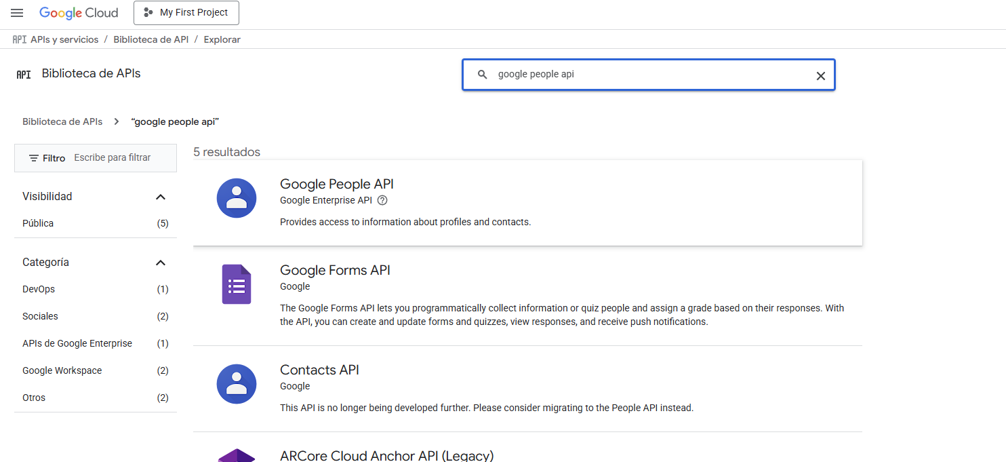Click the help icon beside Google Enterprise API
This screenshot has height=462, width=1006.
[382, 200]
